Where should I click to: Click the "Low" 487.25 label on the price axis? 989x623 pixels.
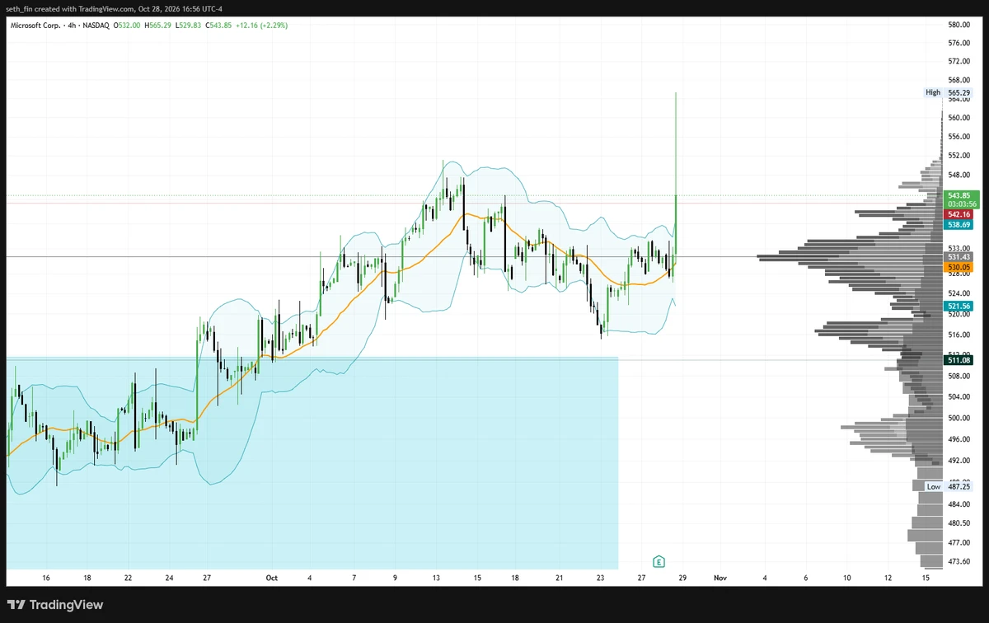click(947, 487)
